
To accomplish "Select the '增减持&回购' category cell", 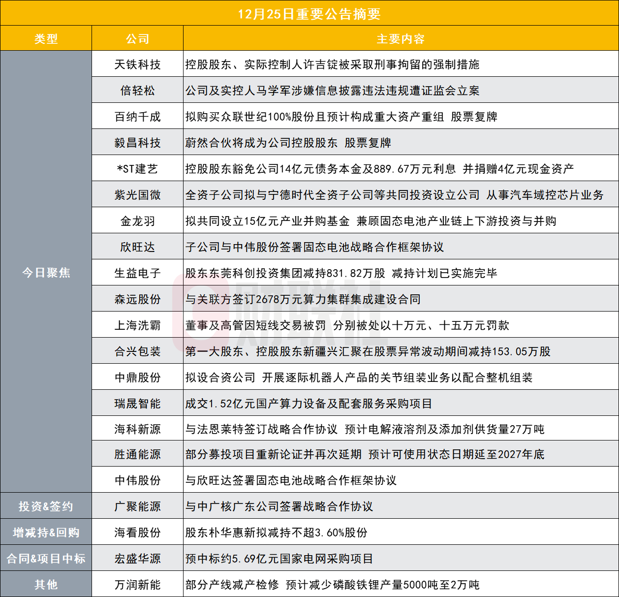I will tap(46, 533).
